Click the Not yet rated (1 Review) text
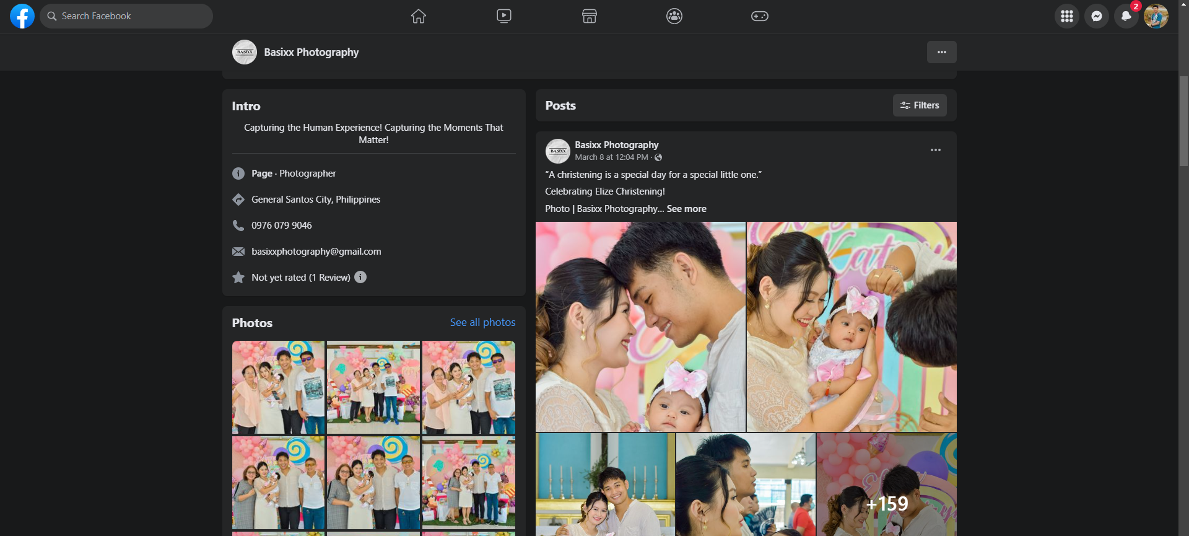 (301, 278)
